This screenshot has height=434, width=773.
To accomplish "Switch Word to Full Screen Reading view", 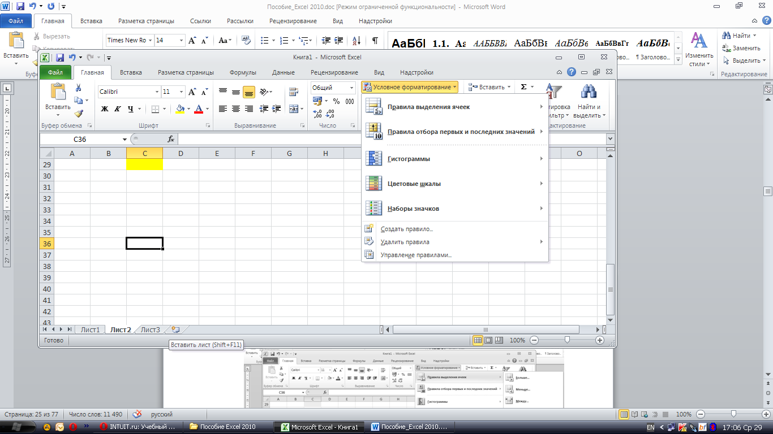I will point(634,414).
